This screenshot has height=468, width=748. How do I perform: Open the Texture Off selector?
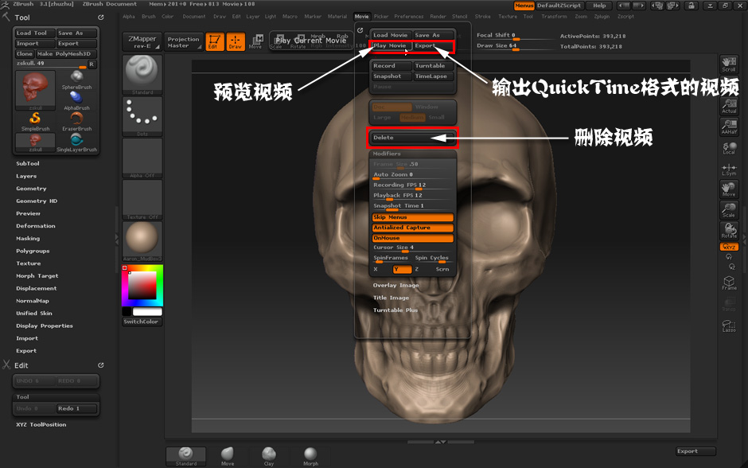(142, 200)
